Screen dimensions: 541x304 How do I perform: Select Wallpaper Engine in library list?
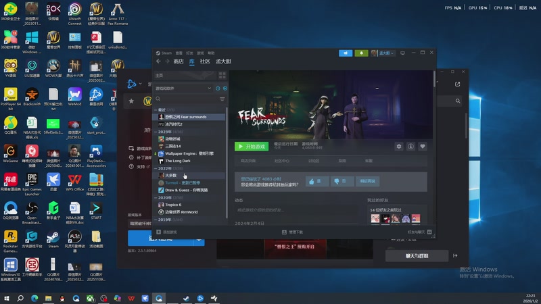point(189,154)
